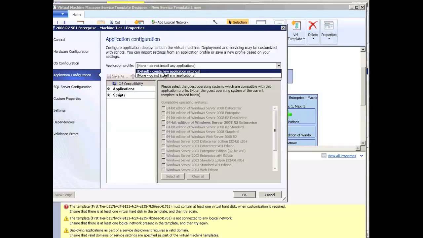The width and height of the screenshot is (423, 238).
Task: Open the VM Template dropdown arrow
Action: coord(304,39)
